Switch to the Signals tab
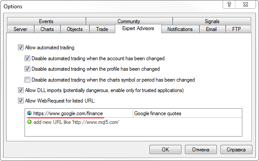 click(x=212, y=21)
